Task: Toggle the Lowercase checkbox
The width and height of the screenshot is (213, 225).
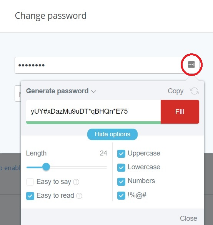Action: pos(121,167)
